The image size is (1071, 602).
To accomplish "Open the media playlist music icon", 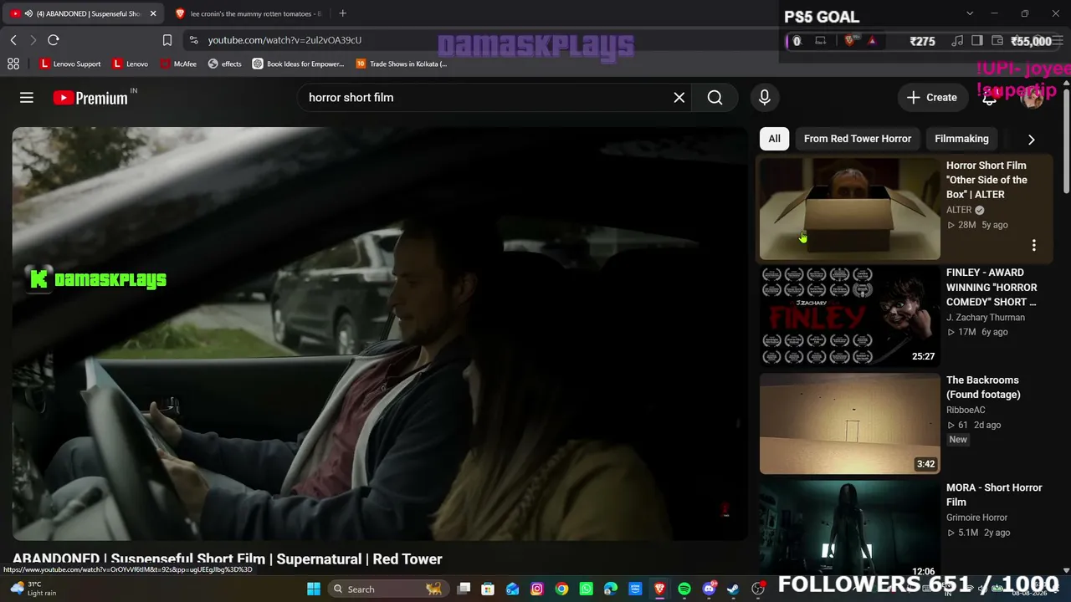I will (x=957, y=41).
